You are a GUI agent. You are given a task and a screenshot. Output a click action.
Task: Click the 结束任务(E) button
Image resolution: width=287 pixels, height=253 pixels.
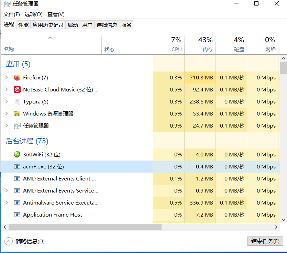[x=265, y=241]
